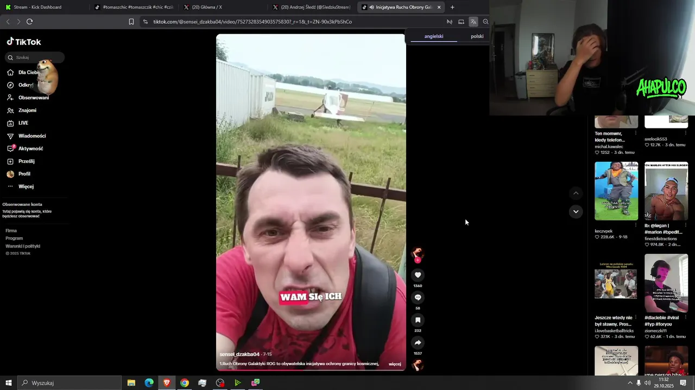Screen dimensions: 695x390
Task: Open Microsoft Edge from the taskbar
Action: pyautogui.click(x=149, y=383)
